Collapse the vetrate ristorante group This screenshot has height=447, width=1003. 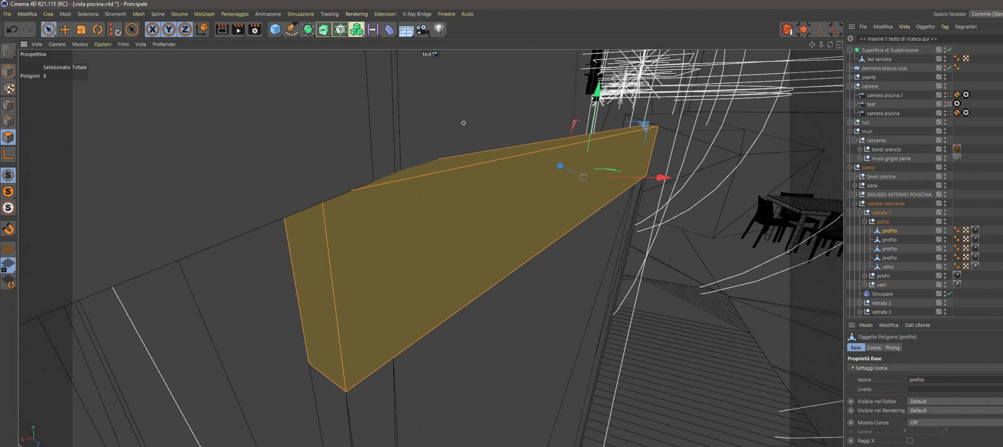855,204
